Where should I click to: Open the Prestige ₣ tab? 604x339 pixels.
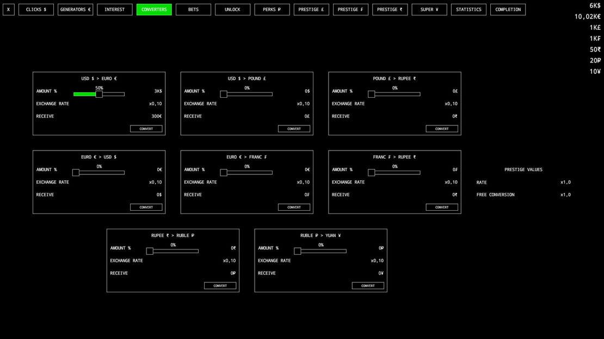click(x=350, y=10)
